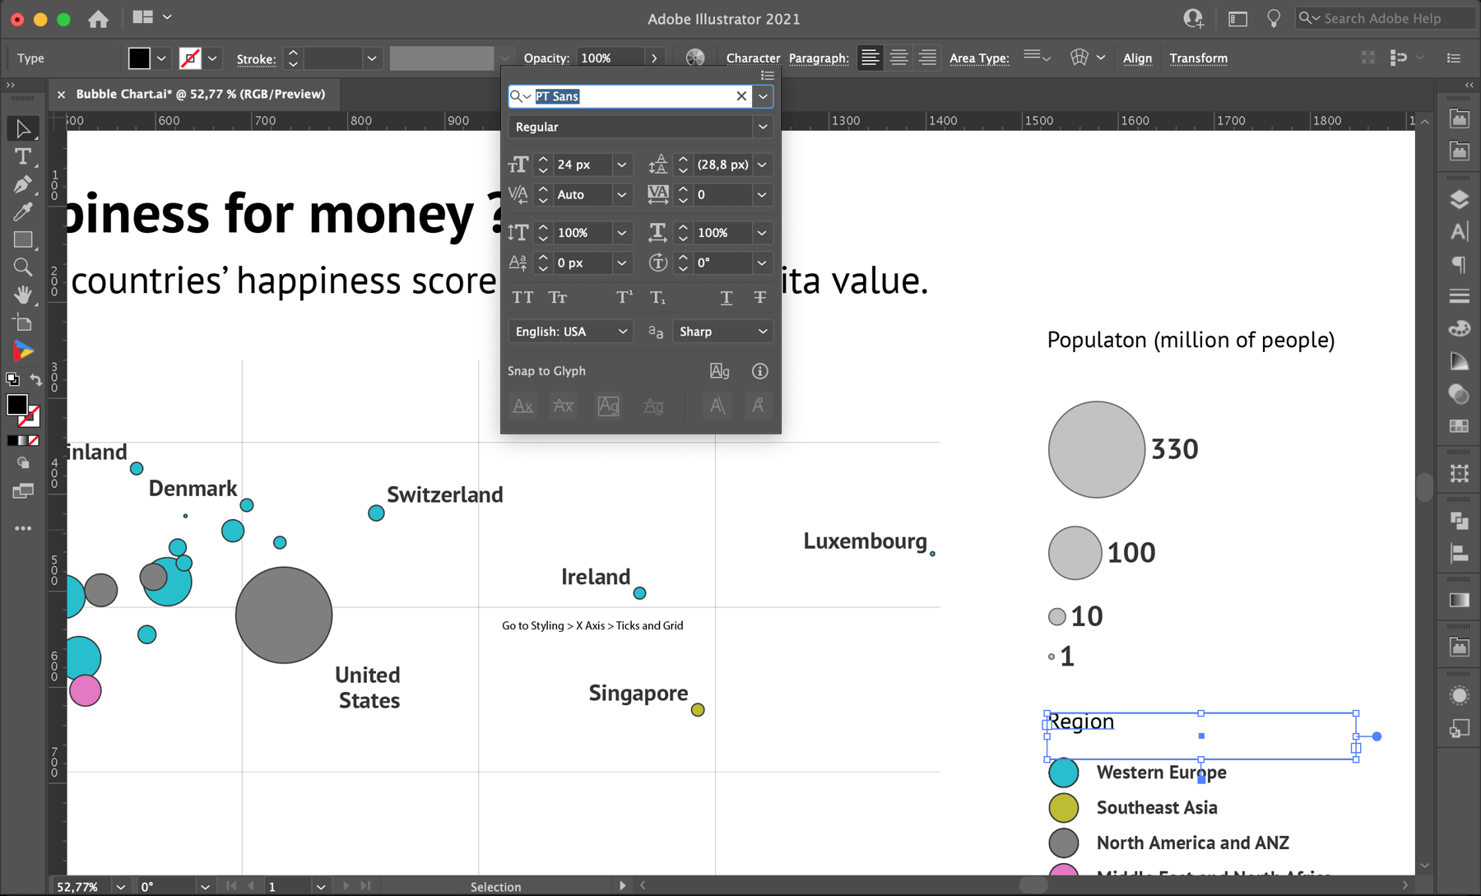Switch to the Bubble Chart.ai document tab
Screen dimensions: 1481x896
197,94
